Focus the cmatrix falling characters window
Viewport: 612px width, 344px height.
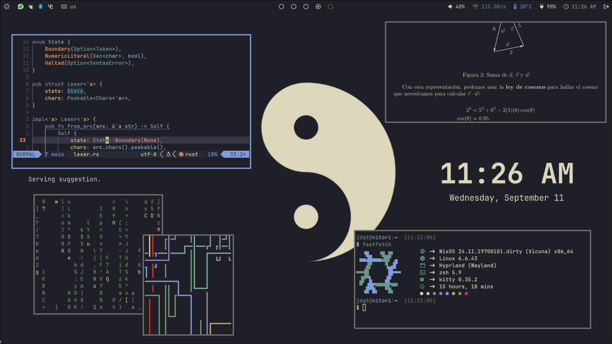pos(89,254)
